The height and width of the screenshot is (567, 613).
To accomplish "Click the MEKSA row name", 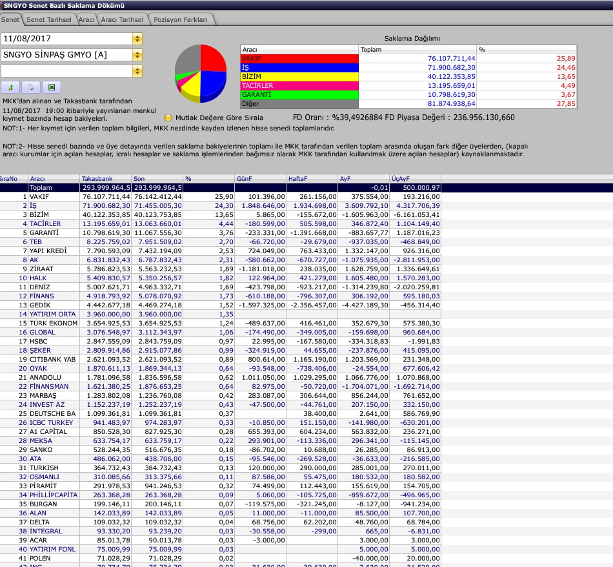I will (41, 440).
